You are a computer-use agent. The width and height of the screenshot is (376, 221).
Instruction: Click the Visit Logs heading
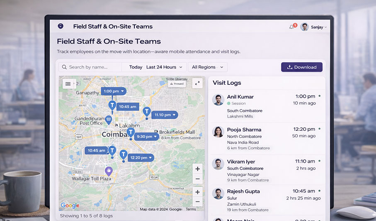[x=227, y=83]
